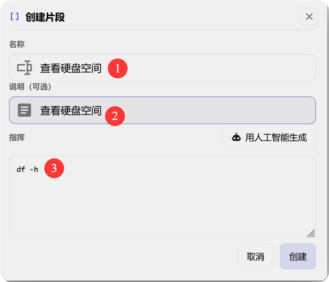Image resolution: width=329 pixels, height=282 pixels.
Task: Click the df -h command text
Action: (27, 169)
